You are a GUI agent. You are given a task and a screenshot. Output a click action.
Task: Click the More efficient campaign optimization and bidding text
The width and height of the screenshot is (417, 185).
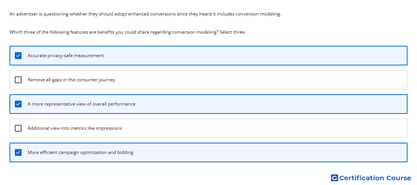80,152
